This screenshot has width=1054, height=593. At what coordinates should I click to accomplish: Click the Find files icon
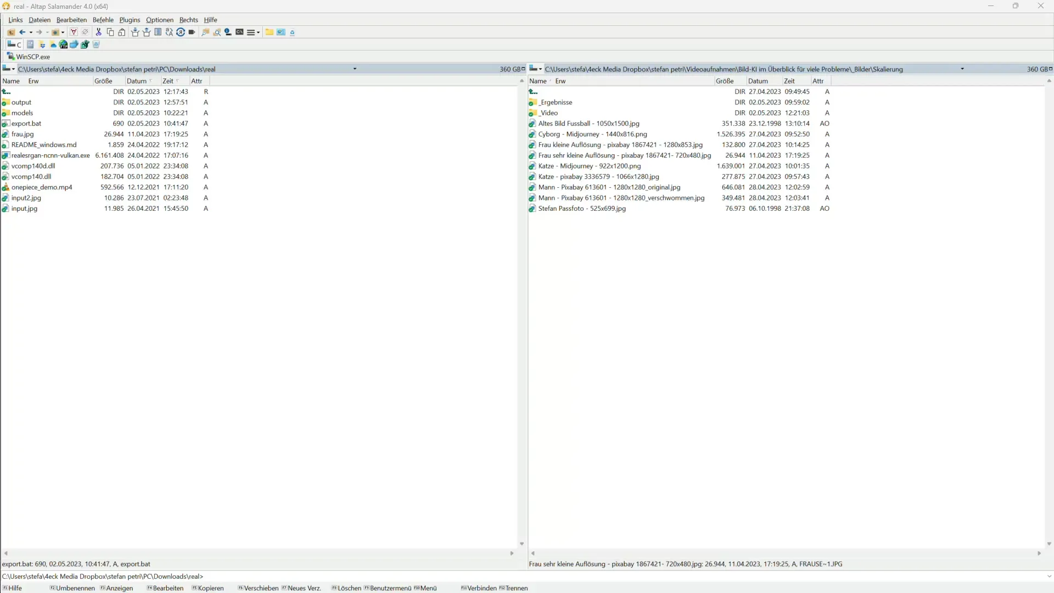point(206,32)
